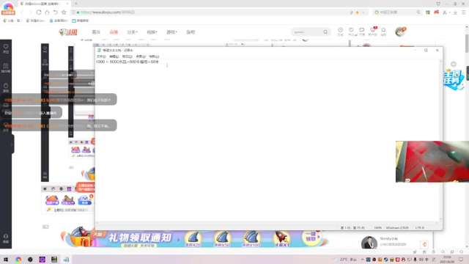
Task: Click the Notepad icon in the taskbar
Action: 66,260
